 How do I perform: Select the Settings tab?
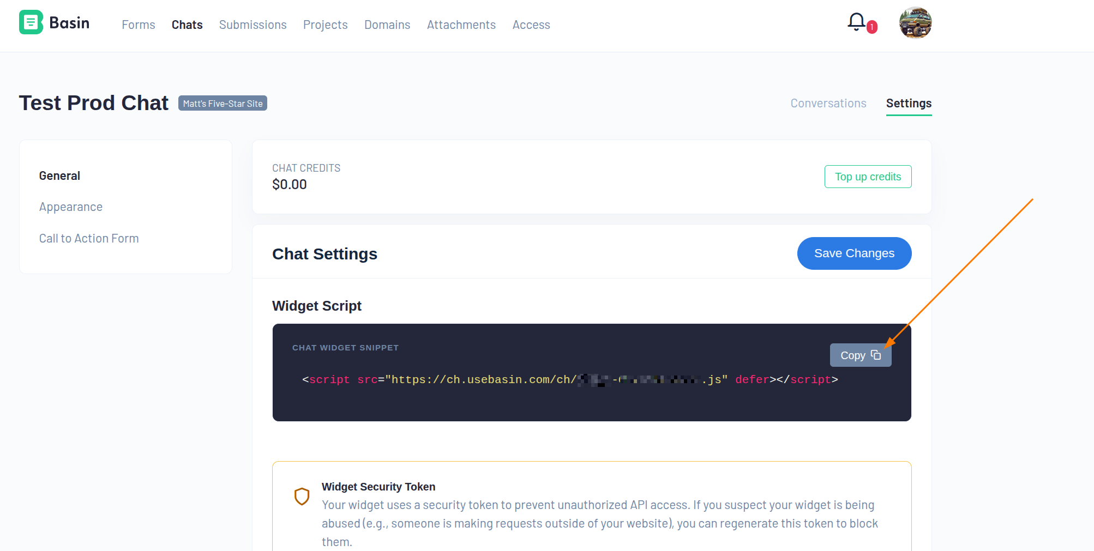coord(908,104)
